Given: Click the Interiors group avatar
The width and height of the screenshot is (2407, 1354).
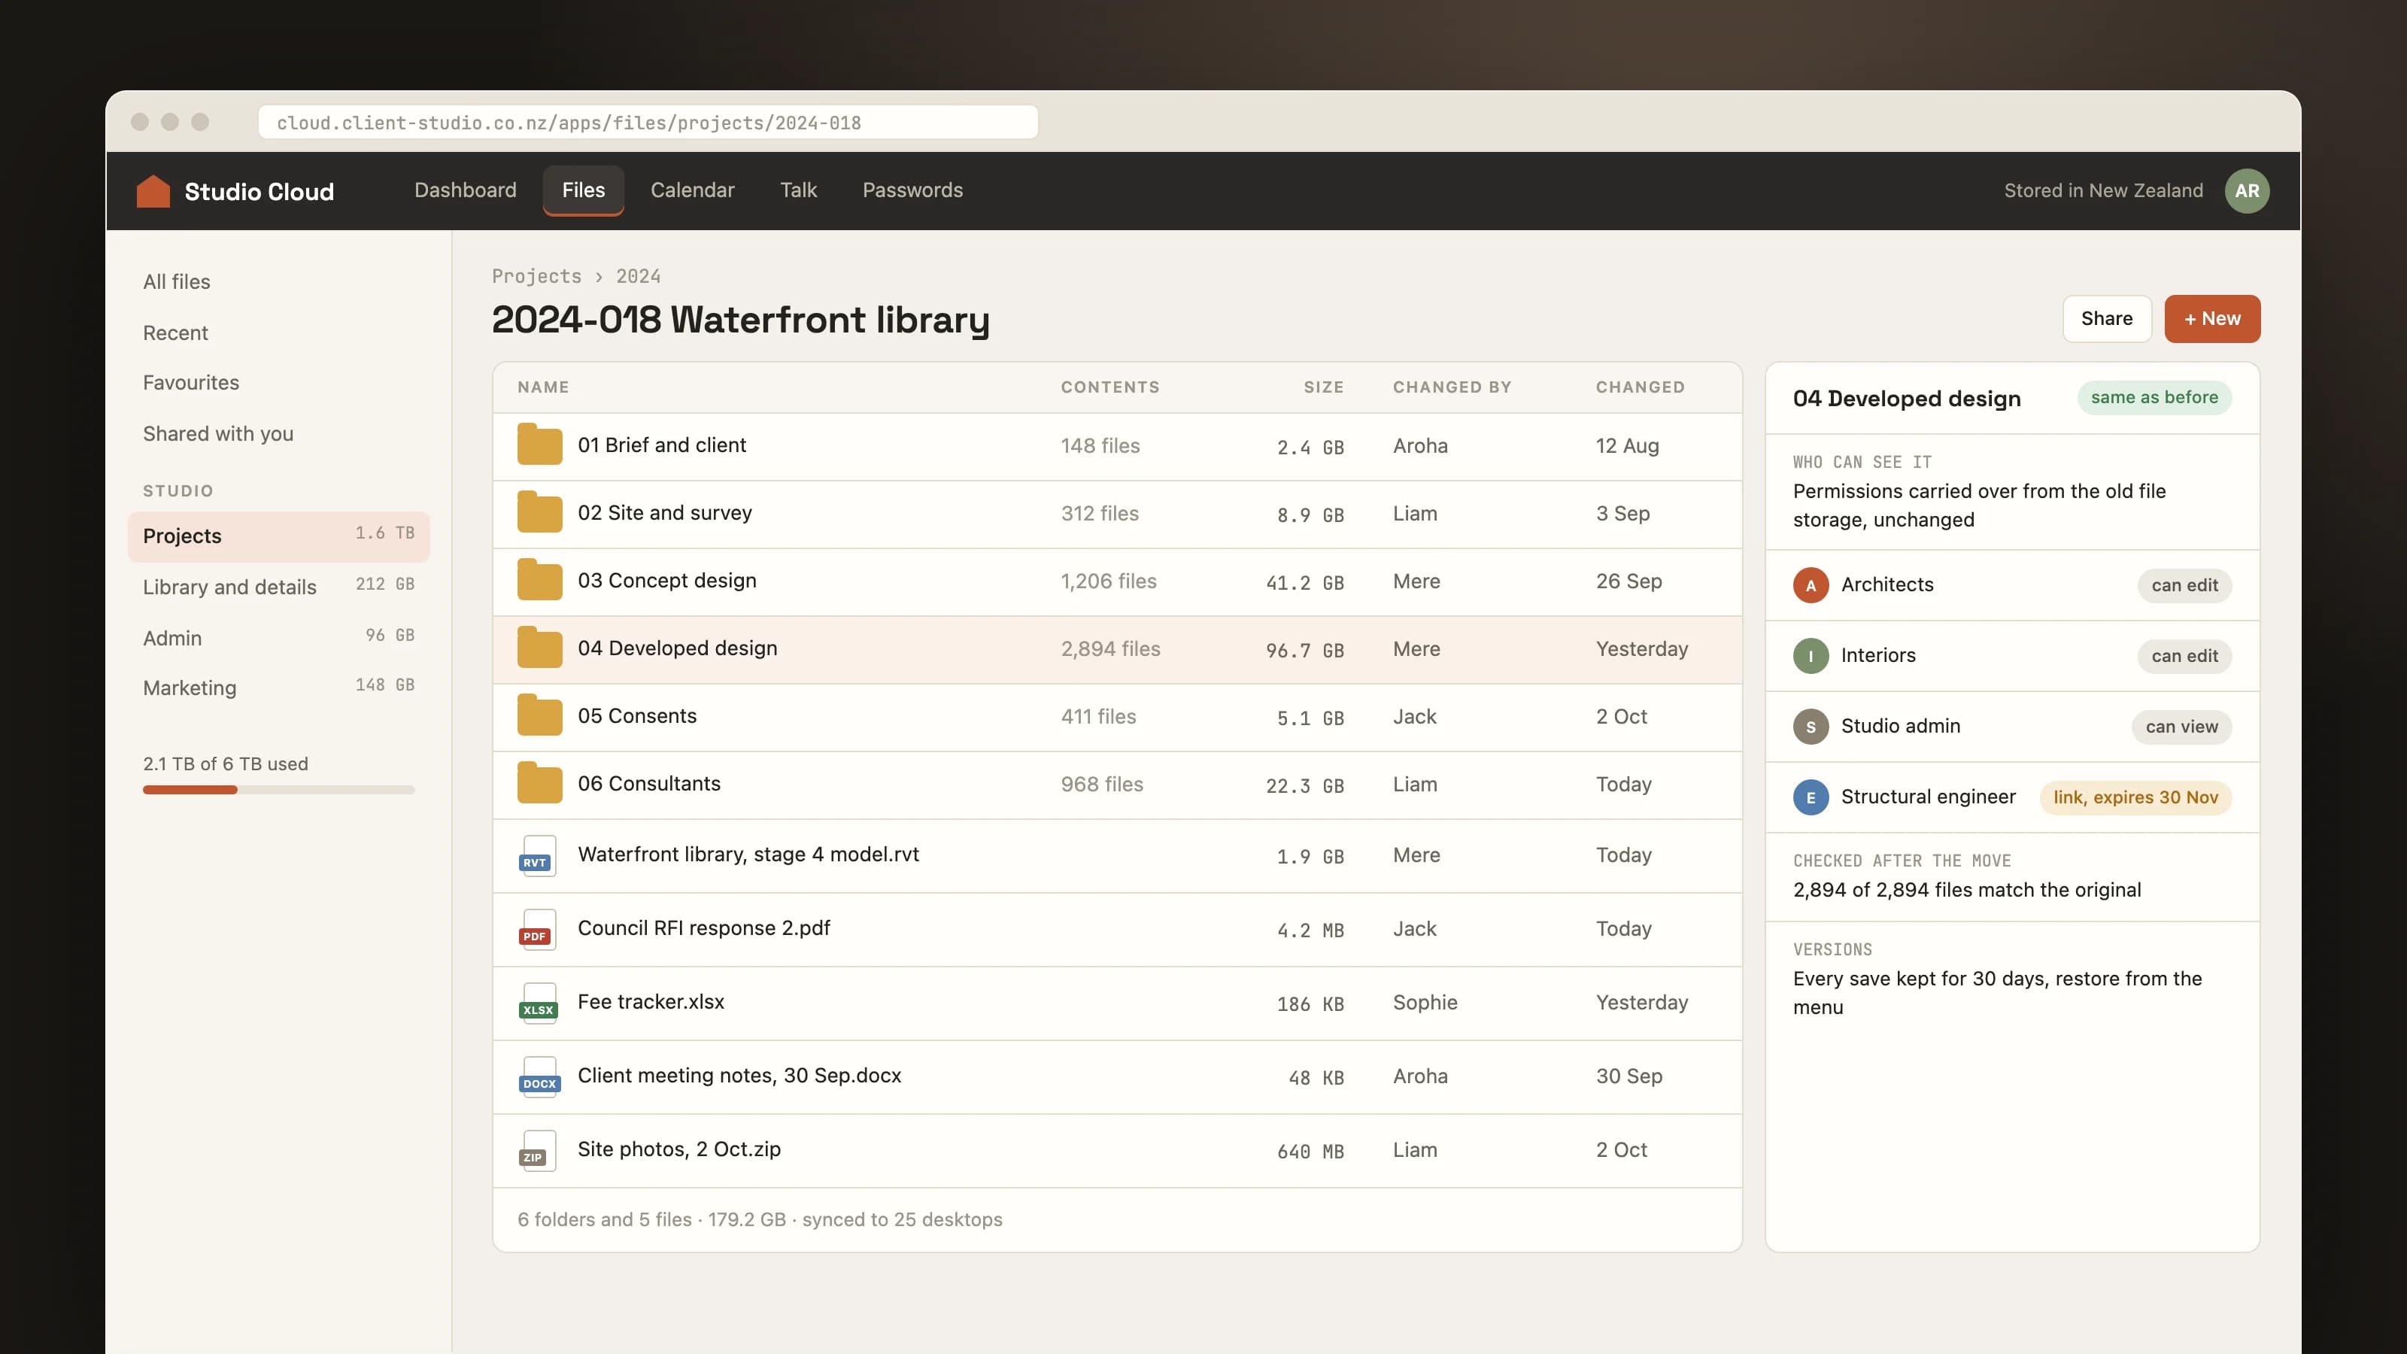Looking at the screenshot, I should click(x=1810, y=656).
